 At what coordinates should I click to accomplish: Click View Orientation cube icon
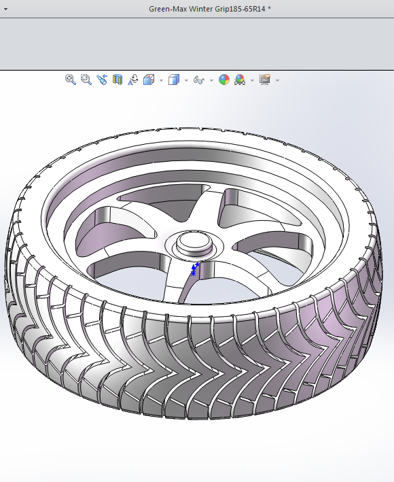coord(149,80)
